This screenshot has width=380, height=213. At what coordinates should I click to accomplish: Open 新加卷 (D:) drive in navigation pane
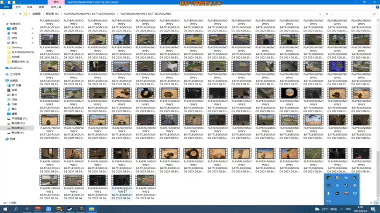point(18,124)
